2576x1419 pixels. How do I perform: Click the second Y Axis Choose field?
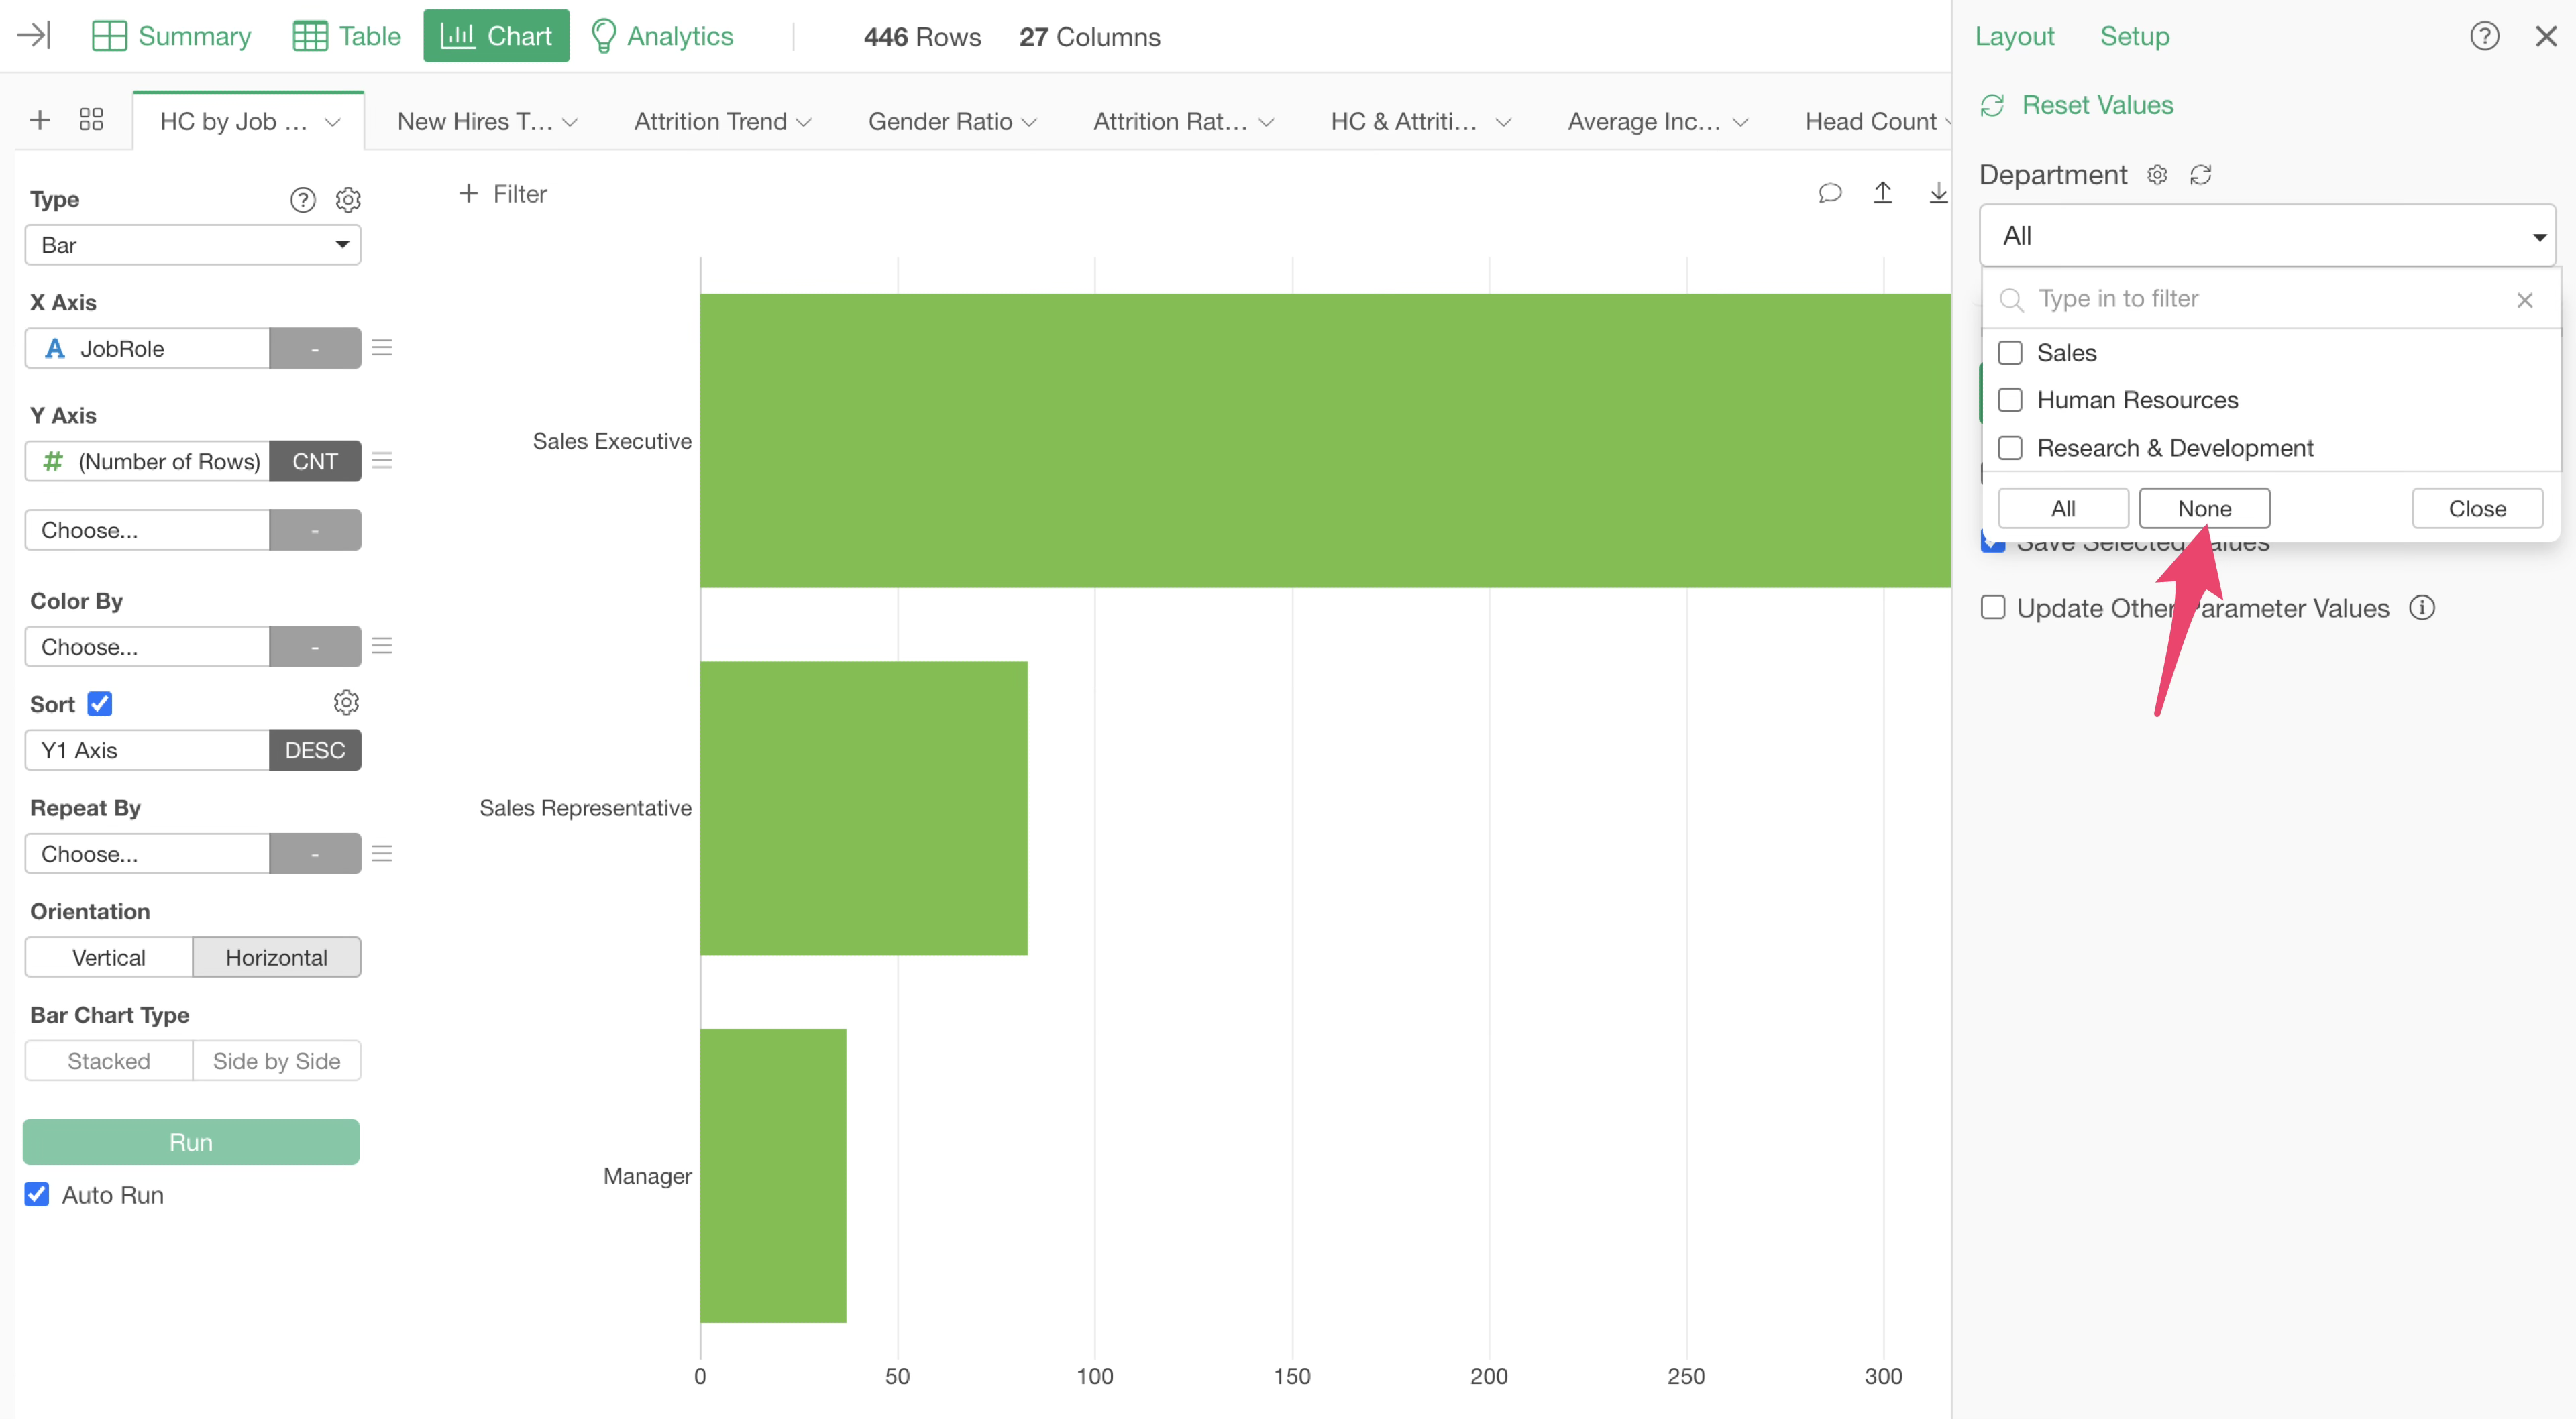tap(147, 530)
